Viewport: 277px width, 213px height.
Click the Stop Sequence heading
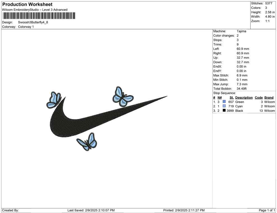point(224,93)
